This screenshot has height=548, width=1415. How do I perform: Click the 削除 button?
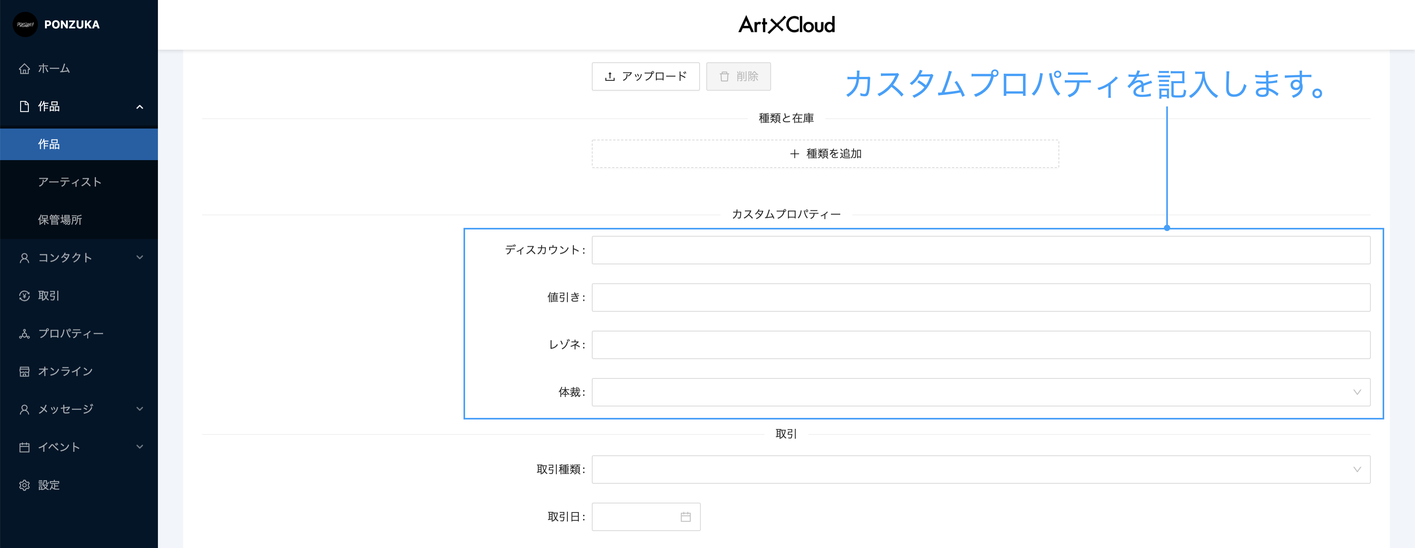click(738, 76)
